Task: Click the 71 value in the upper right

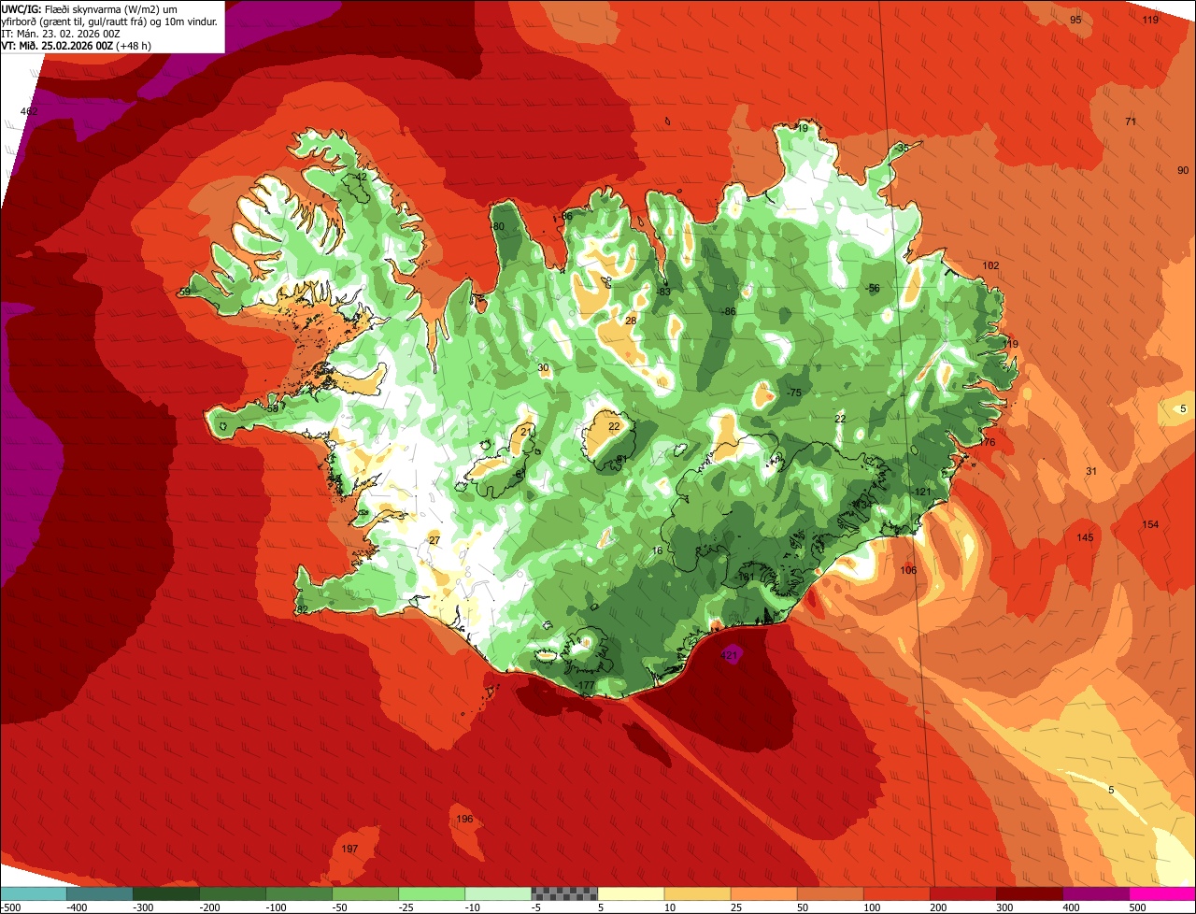Action: (x=1131, y=121)
